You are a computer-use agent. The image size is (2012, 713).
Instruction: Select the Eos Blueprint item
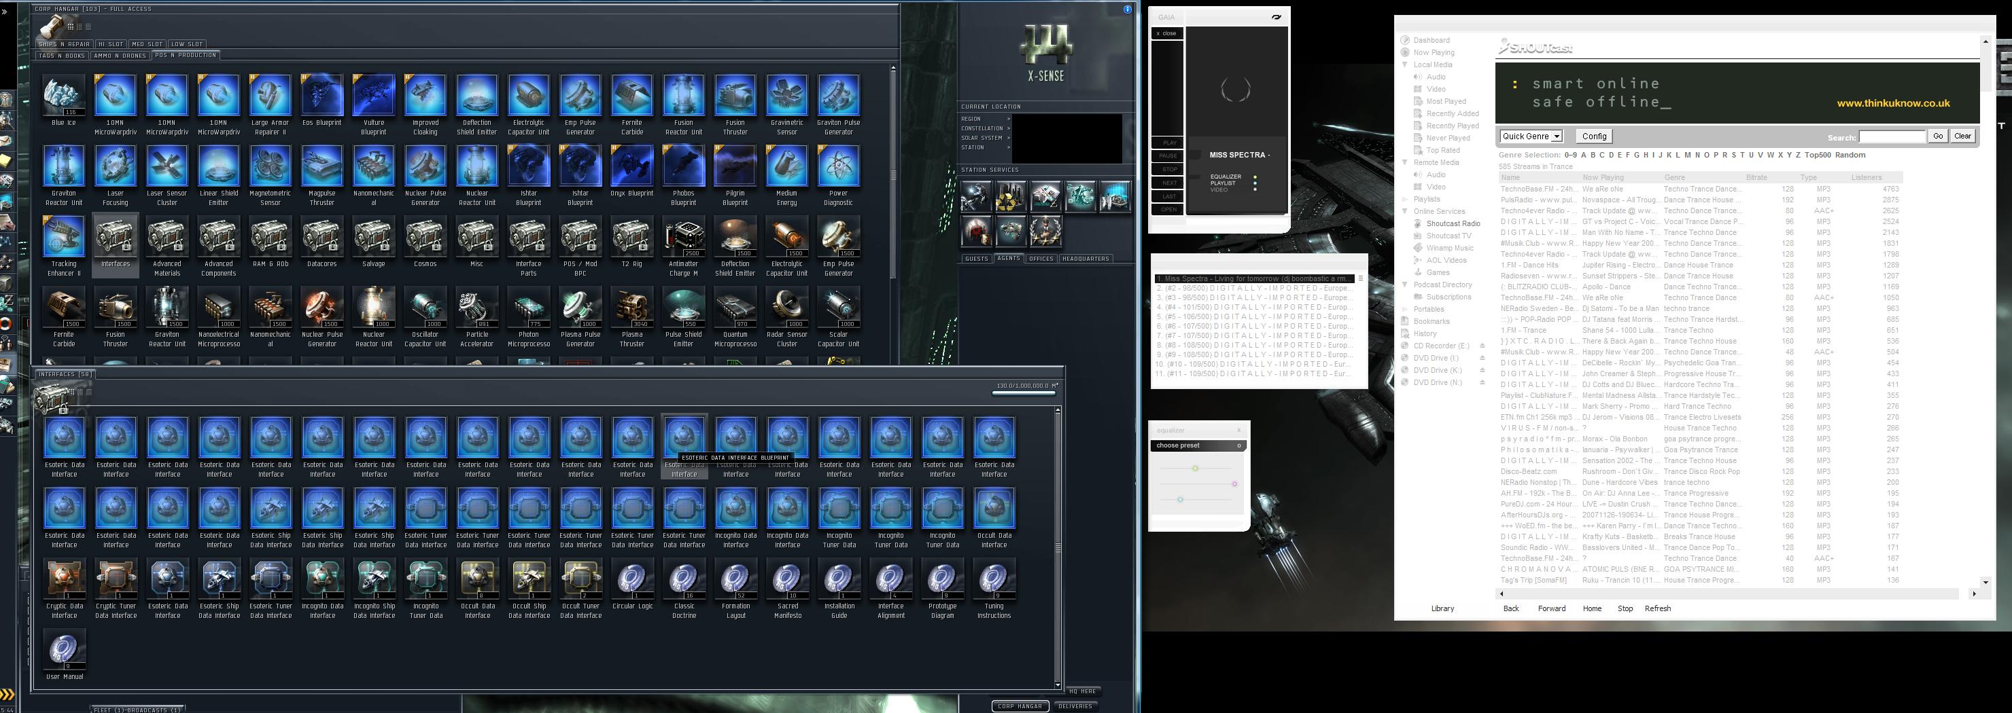pos(322,95)
